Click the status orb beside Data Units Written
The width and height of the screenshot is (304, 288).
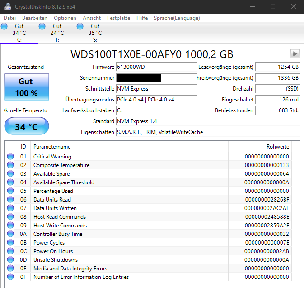[10, 208]
